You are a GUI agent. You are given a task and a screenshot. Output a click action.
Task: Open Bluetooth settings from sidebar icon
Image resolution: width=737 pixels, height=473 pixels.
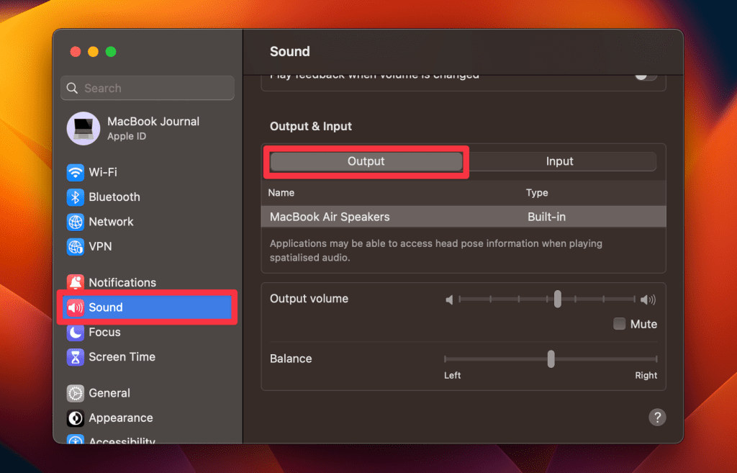click(76, 197)
